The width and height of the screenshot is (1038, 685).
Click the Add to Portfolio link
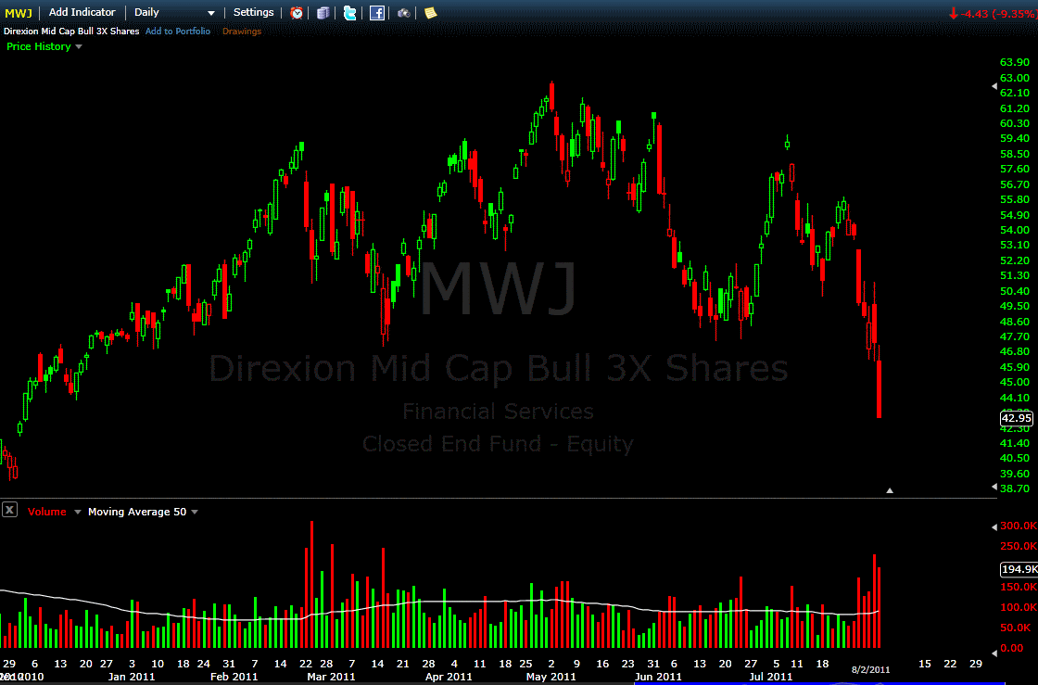pos(177,32)
